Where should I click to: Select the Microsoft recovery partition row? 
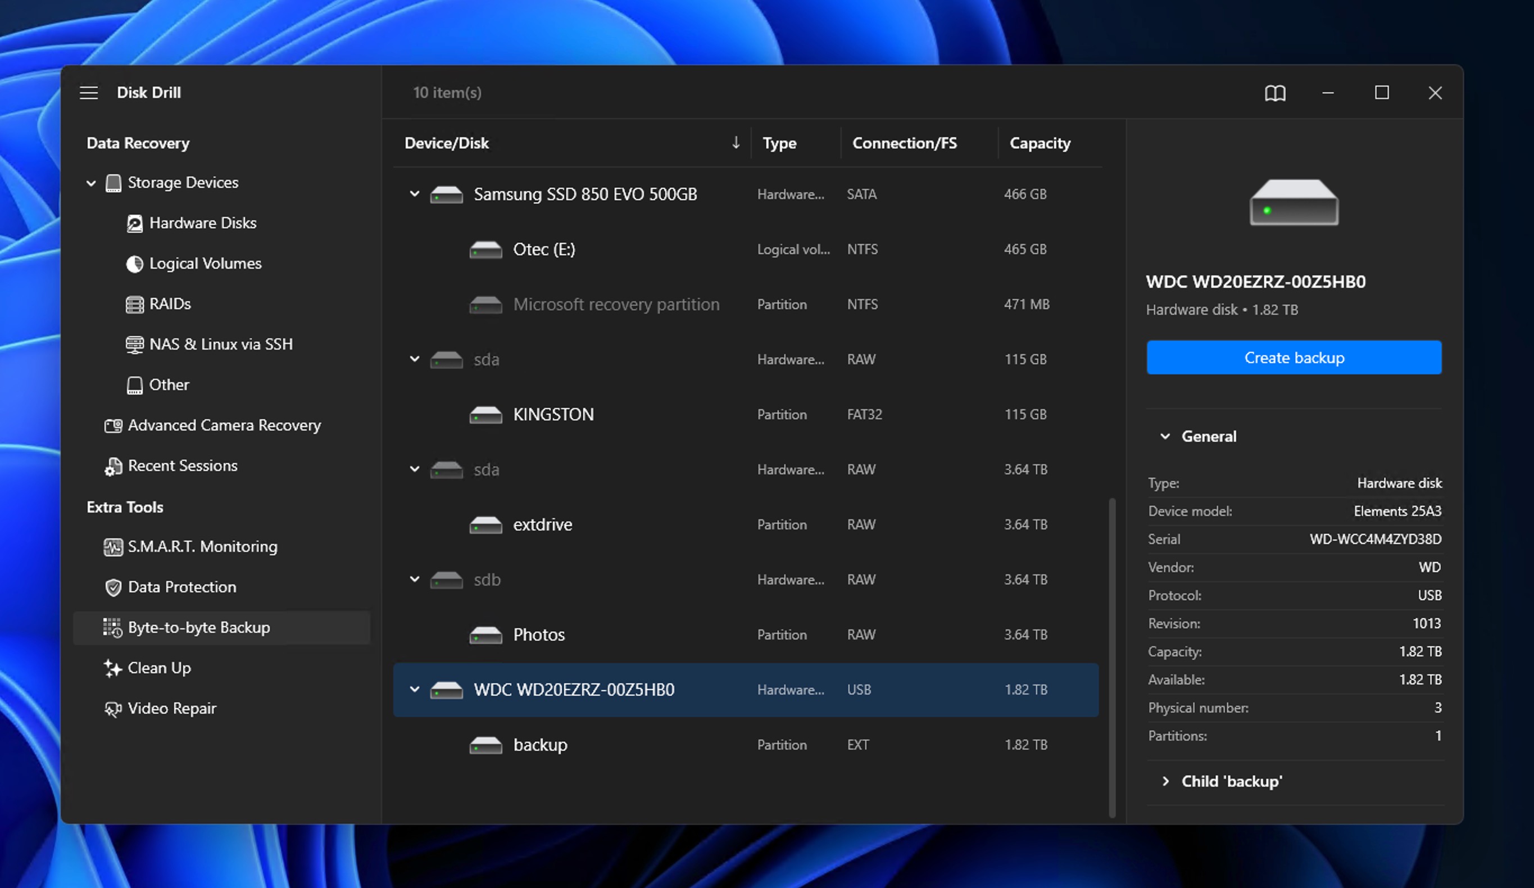click(x=746, y=305)
